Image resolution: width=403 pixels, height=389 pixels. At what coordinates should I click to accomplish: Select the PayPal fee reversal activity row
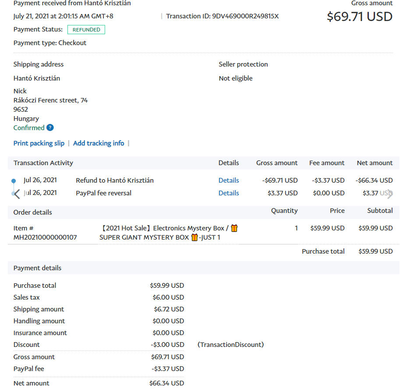[103, 193]
